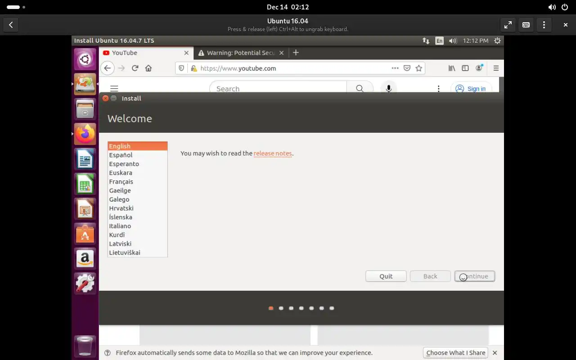
Task: Select Hrvatski in the language list
Action: pyautogui.click(x=138, y=208)
